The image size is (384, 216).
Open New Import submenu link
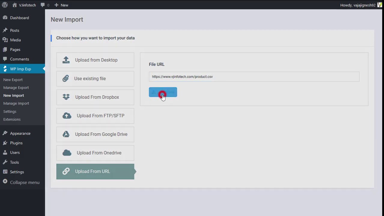point(13,95)
